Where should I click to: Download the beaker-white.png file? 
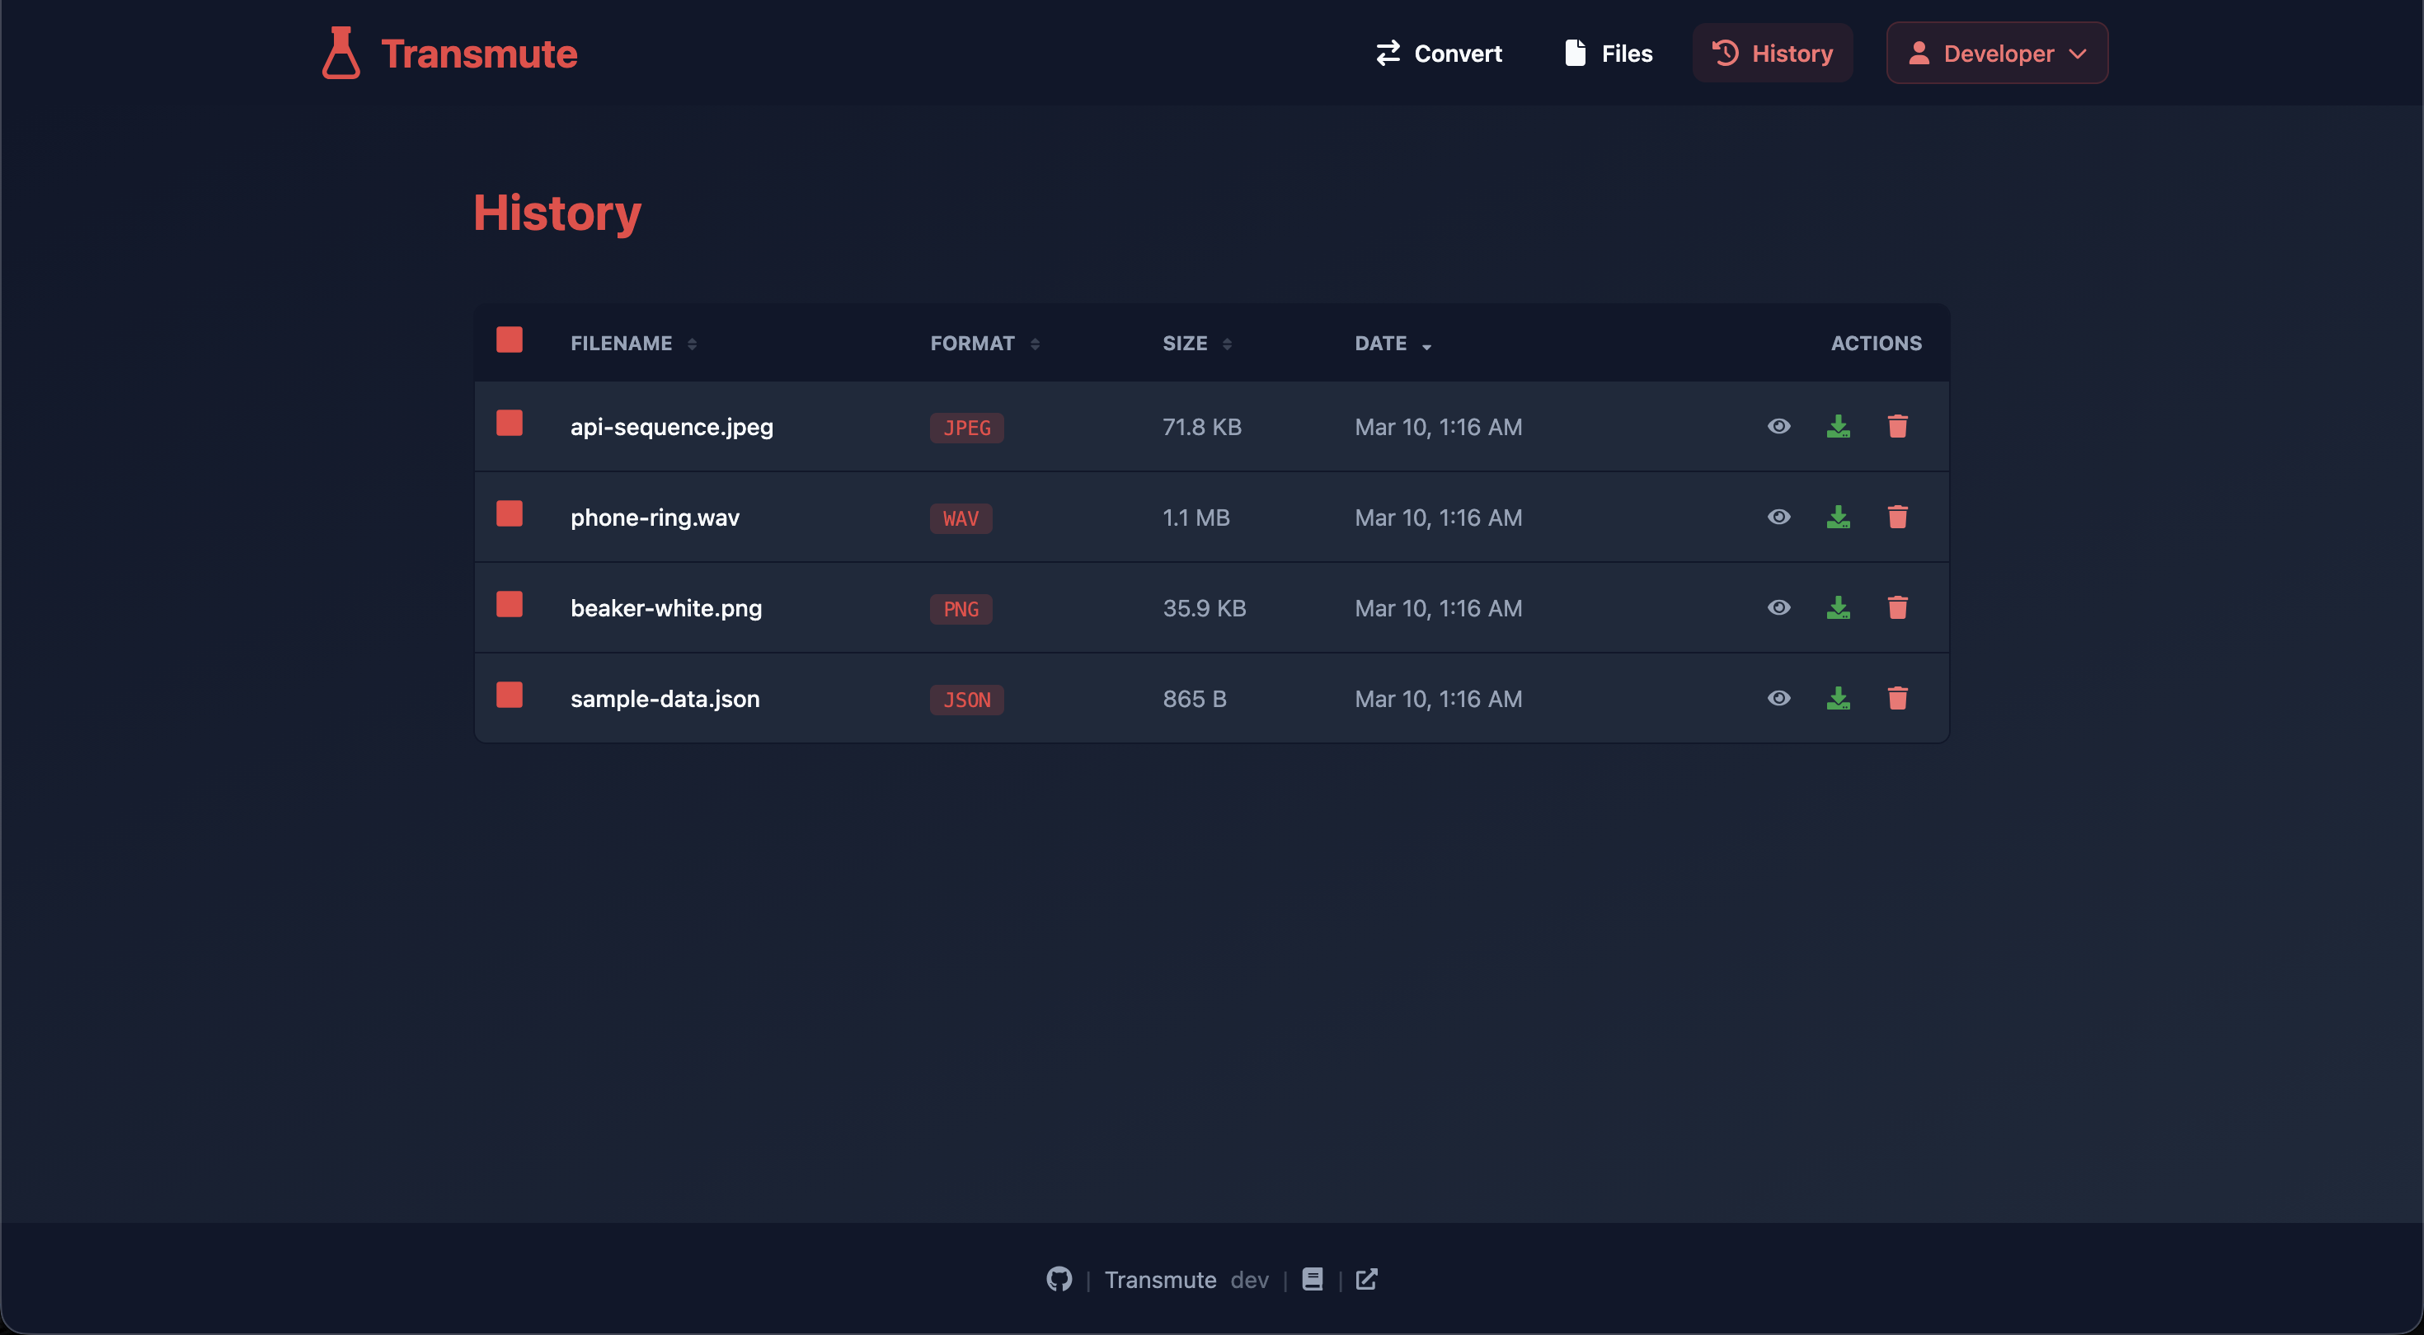point(1838,608)
